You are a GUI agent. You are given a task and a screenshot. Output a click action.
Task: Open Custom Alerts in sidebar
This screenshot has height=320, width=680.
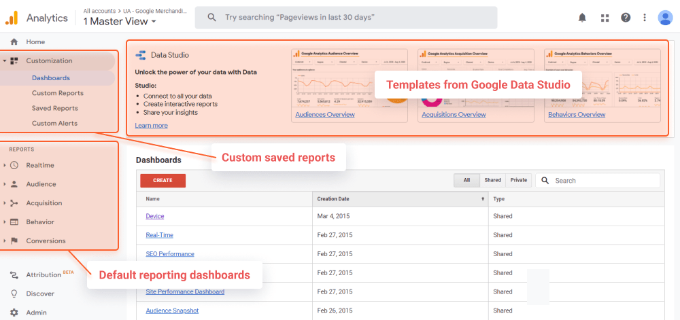tap(54, 124)
